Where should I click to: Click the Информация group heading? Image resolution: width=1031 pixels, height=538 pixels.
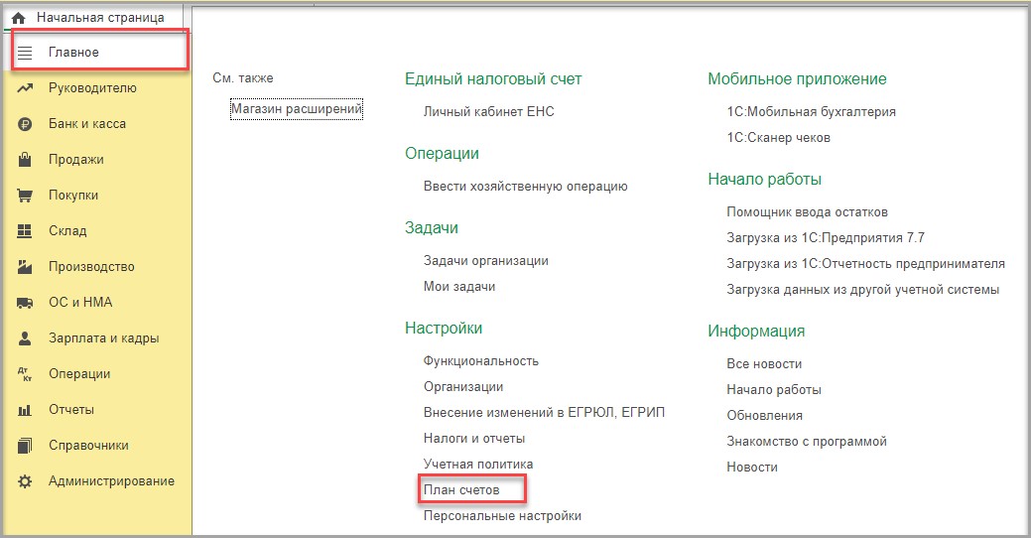click(756, 331)
